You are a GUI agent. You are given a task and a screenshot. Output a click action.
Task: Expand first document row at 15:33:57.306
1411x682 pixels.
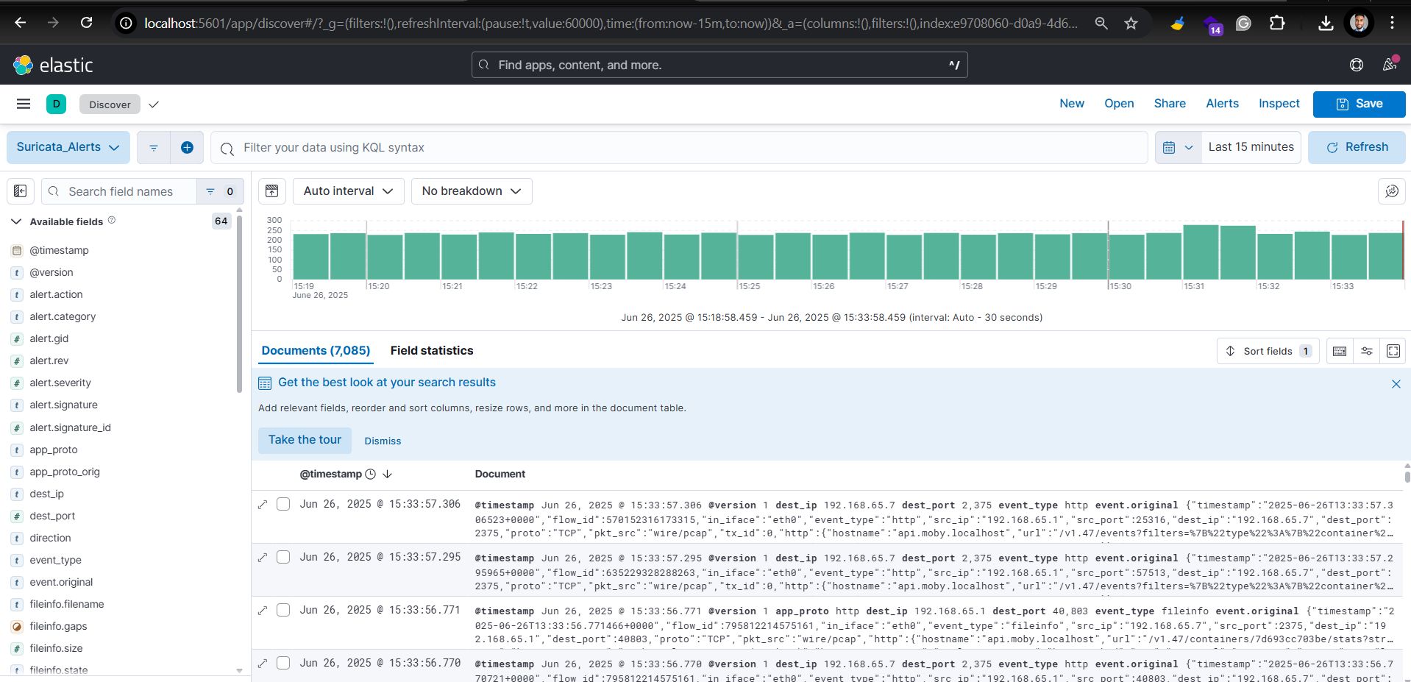point(263,505)
